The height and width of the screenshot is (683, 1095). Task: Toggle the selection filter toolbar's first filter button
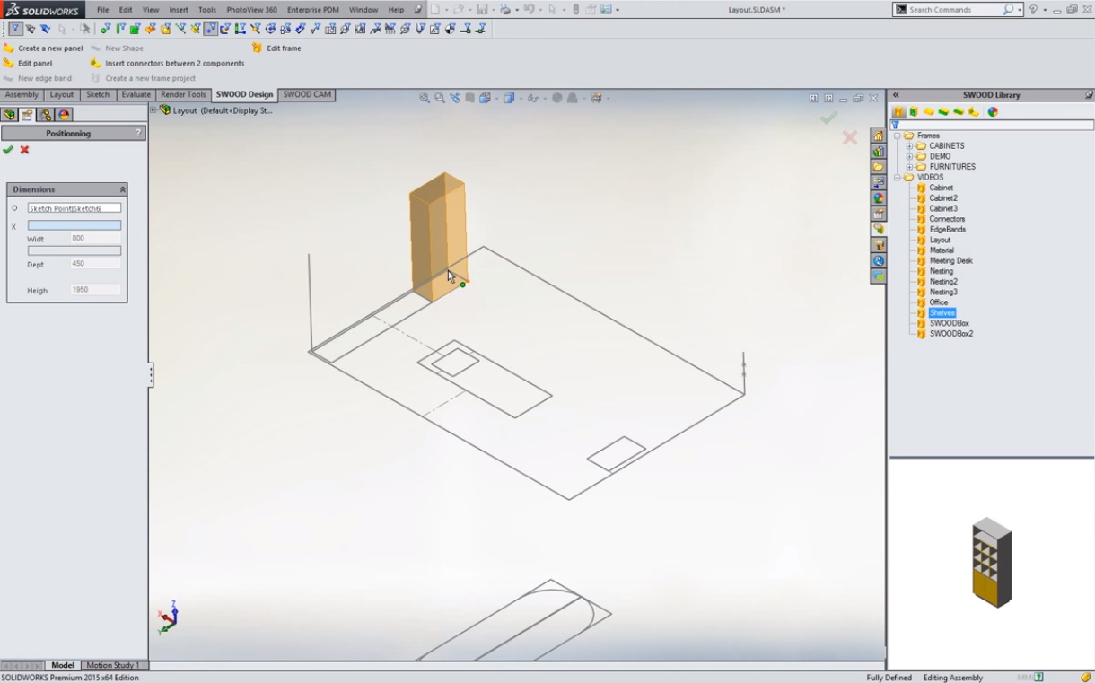(15, 29)
